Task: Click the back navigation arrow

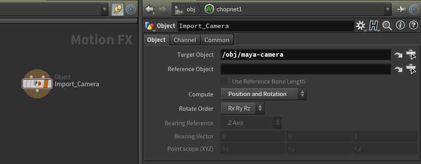Action: pos(150,9)
